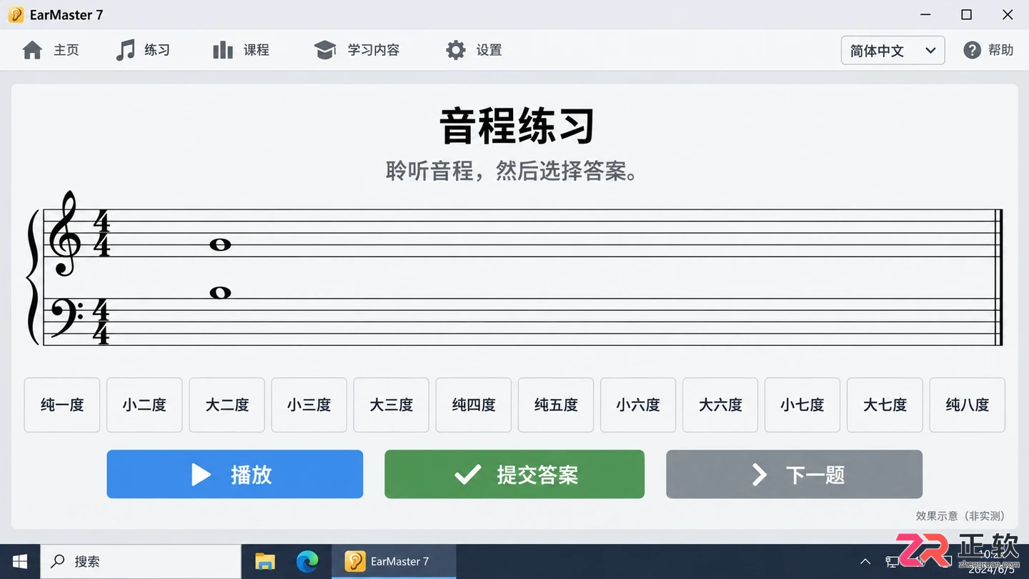This screenshot has width=1029, height=579.
Task: Open File Explorer from the taskbar
Action: 265,562
